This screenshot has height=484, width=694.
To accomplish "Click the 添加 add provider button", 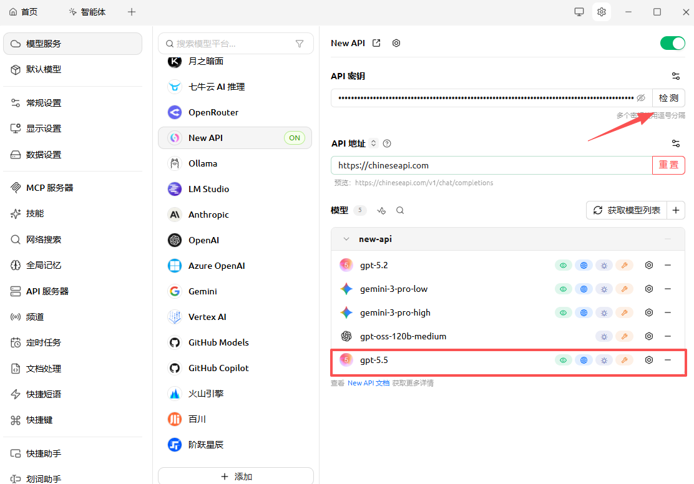I will tap(236, 476).
